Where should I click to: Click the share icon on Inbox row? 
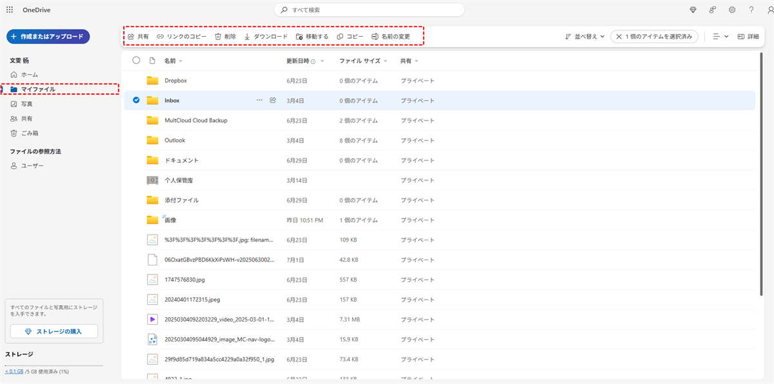pos(273,101)
